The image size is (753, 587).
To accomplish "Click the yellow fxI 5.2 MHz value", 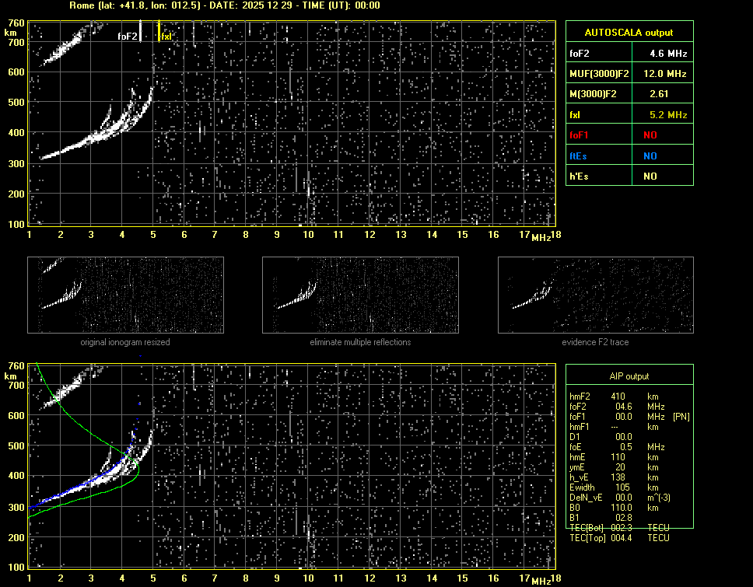I will (668, 115).
